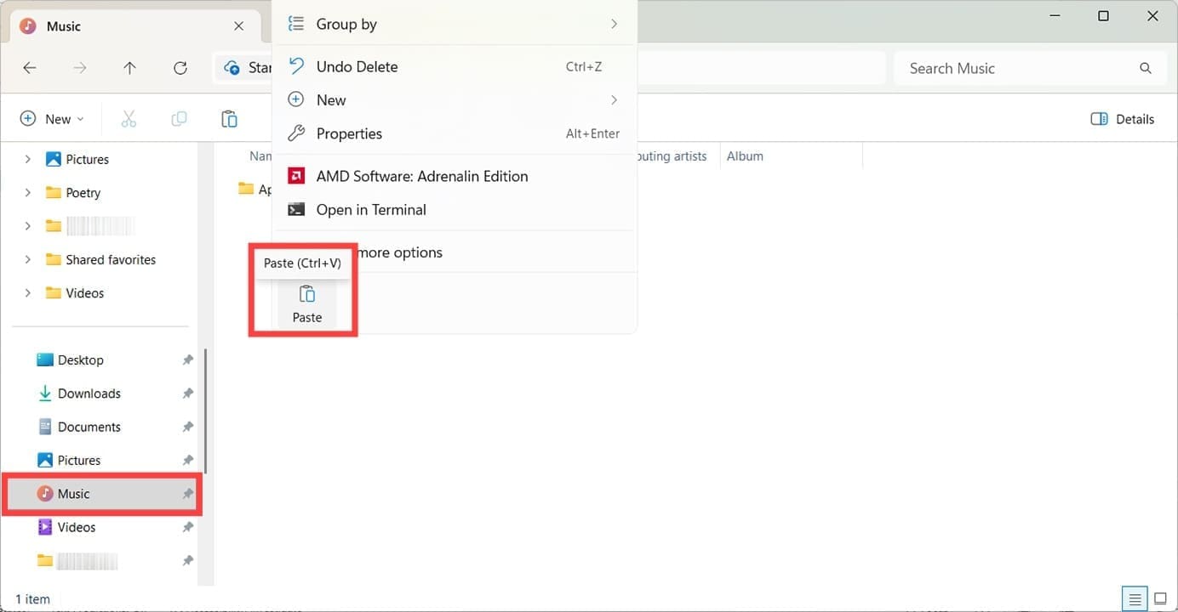Expand the Pictures tree node
The height and width of the screenshot is (612, 1178).
tap(27, 159)
